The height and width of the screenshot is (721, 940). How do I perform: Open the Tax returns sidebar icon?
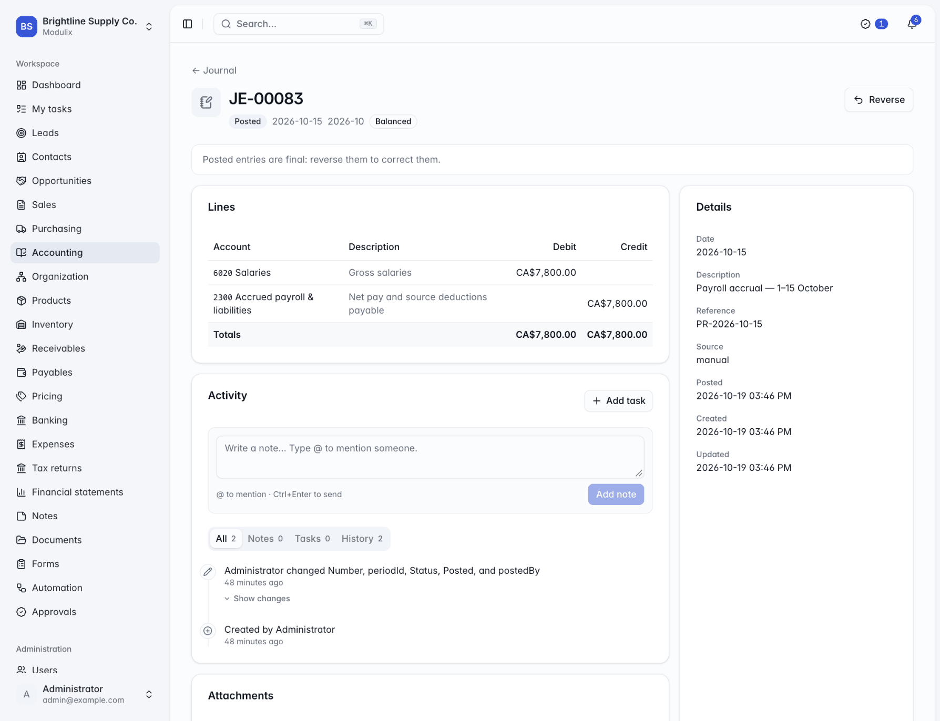point(21,468)
